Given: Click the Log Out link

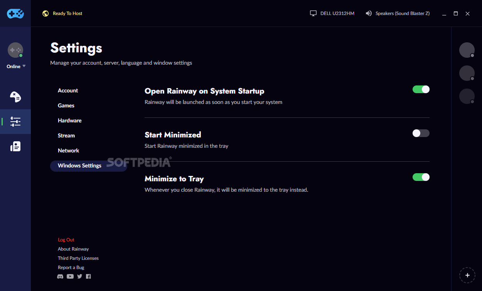Looking at the screenshot, I should 66,240.
